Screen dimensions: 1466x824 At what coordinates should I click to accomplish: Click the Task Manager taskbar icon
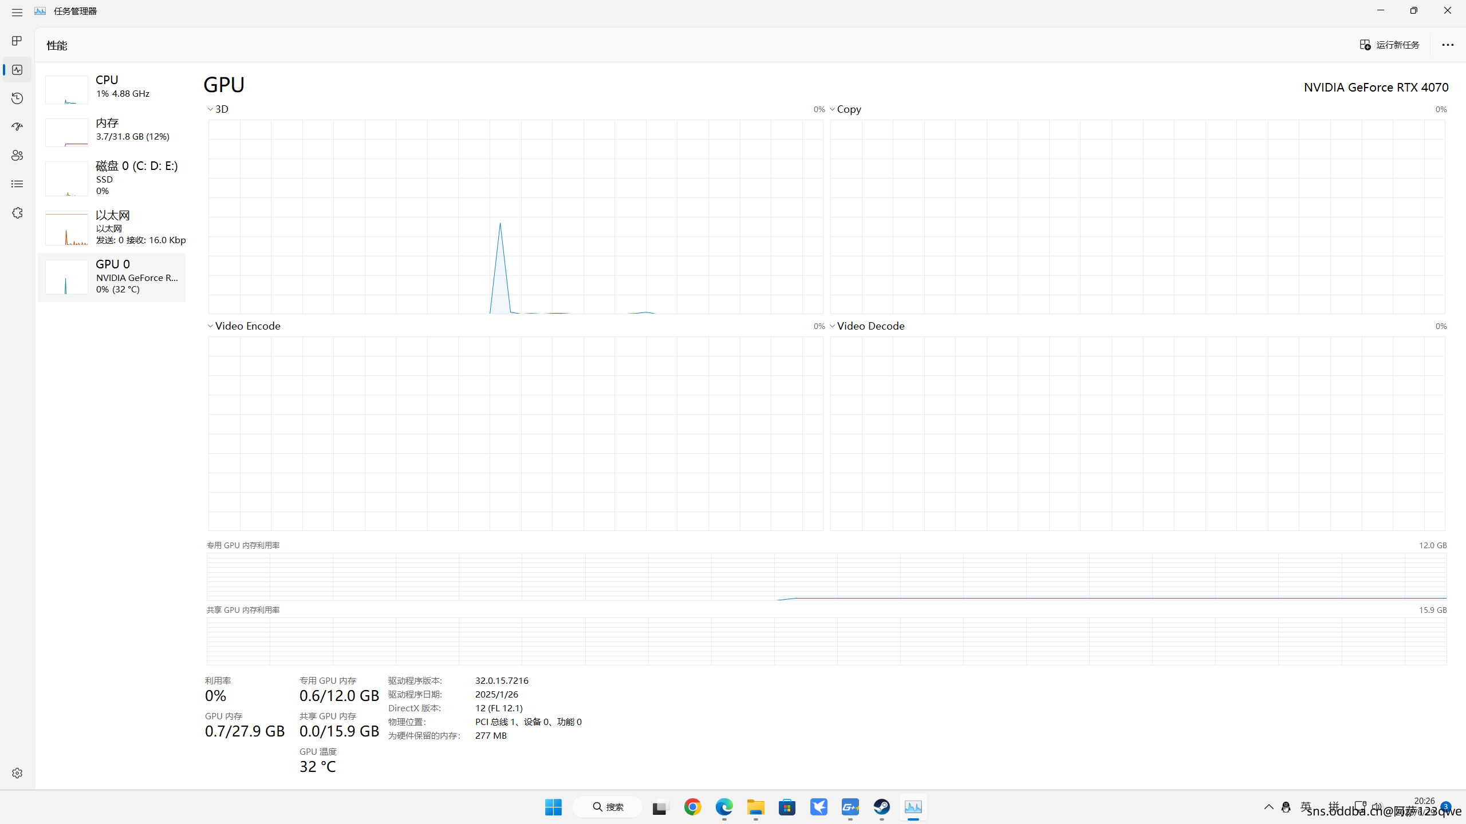[913, 807]
